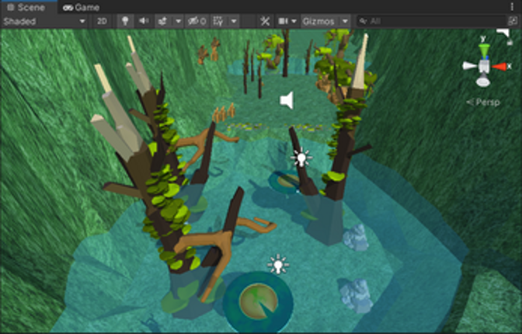This screenshot has height=334, width=522.
Task: Select the upper light gizmo near the tree
Action: 301,158
